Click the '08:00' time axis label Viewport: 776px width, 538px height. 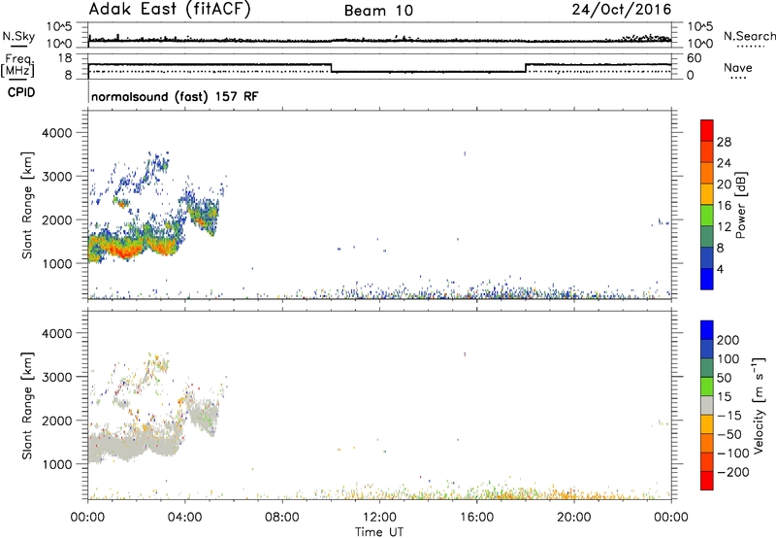(x=282, y=518)
